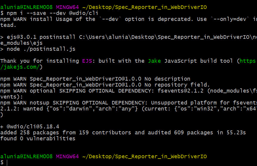Image resolution: width=257 pixels, height=166 pixels.
Task: Click the '`--only=dev`' option text
Action: (230, 19)
